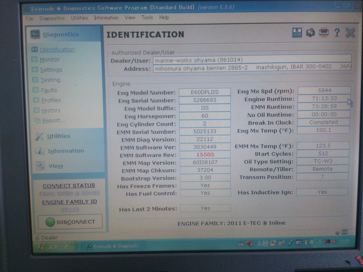The height and width of the screenshot is (272, 363).
Task: Click the Diagnostics panel header icon
Action: (x=35, y=34)
